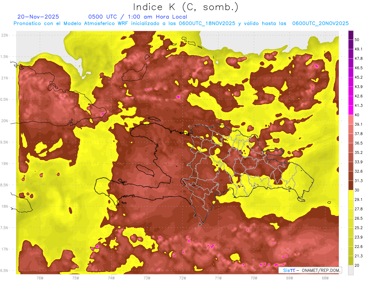The width and height of the screenshot is (365, 282).
Task: Click the '42.6' color scale value
Action: (359, 96)
